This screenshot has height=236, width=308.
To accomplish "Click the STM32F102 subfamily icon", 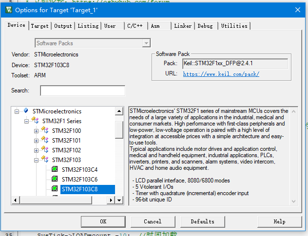I will point(45,149).
